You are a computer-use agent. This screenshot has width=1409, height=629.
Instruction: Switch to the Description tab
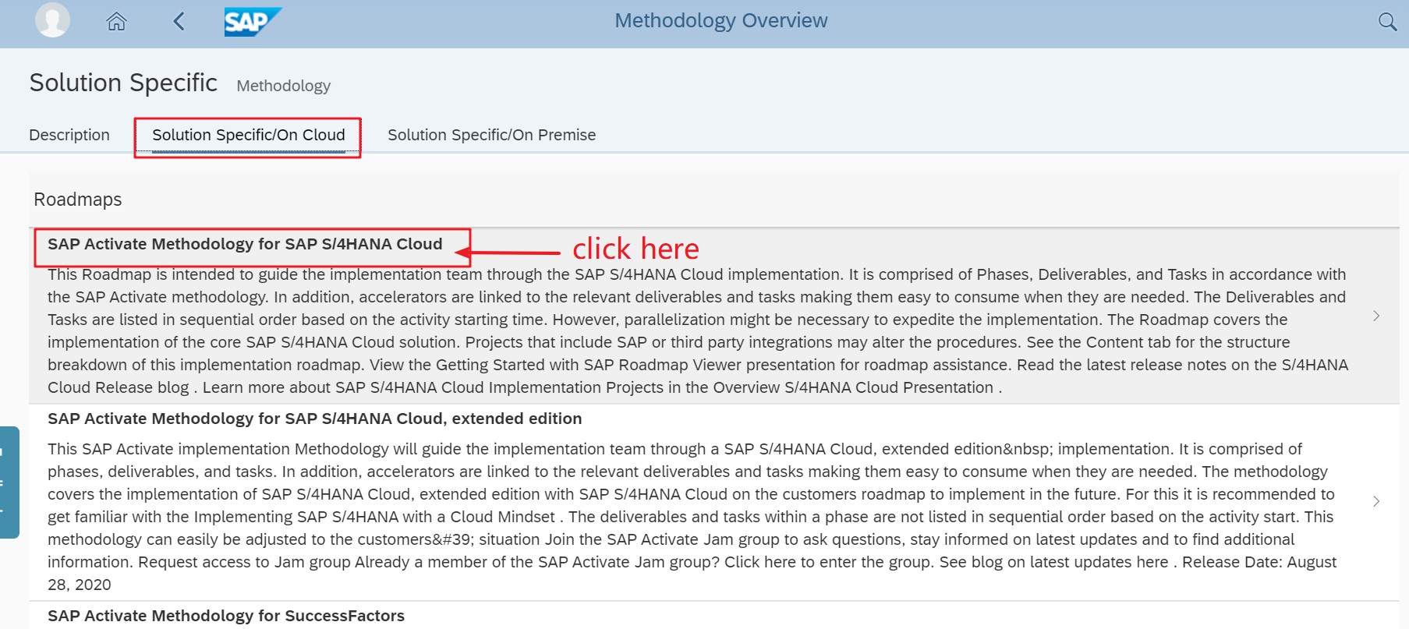(69, 135)
